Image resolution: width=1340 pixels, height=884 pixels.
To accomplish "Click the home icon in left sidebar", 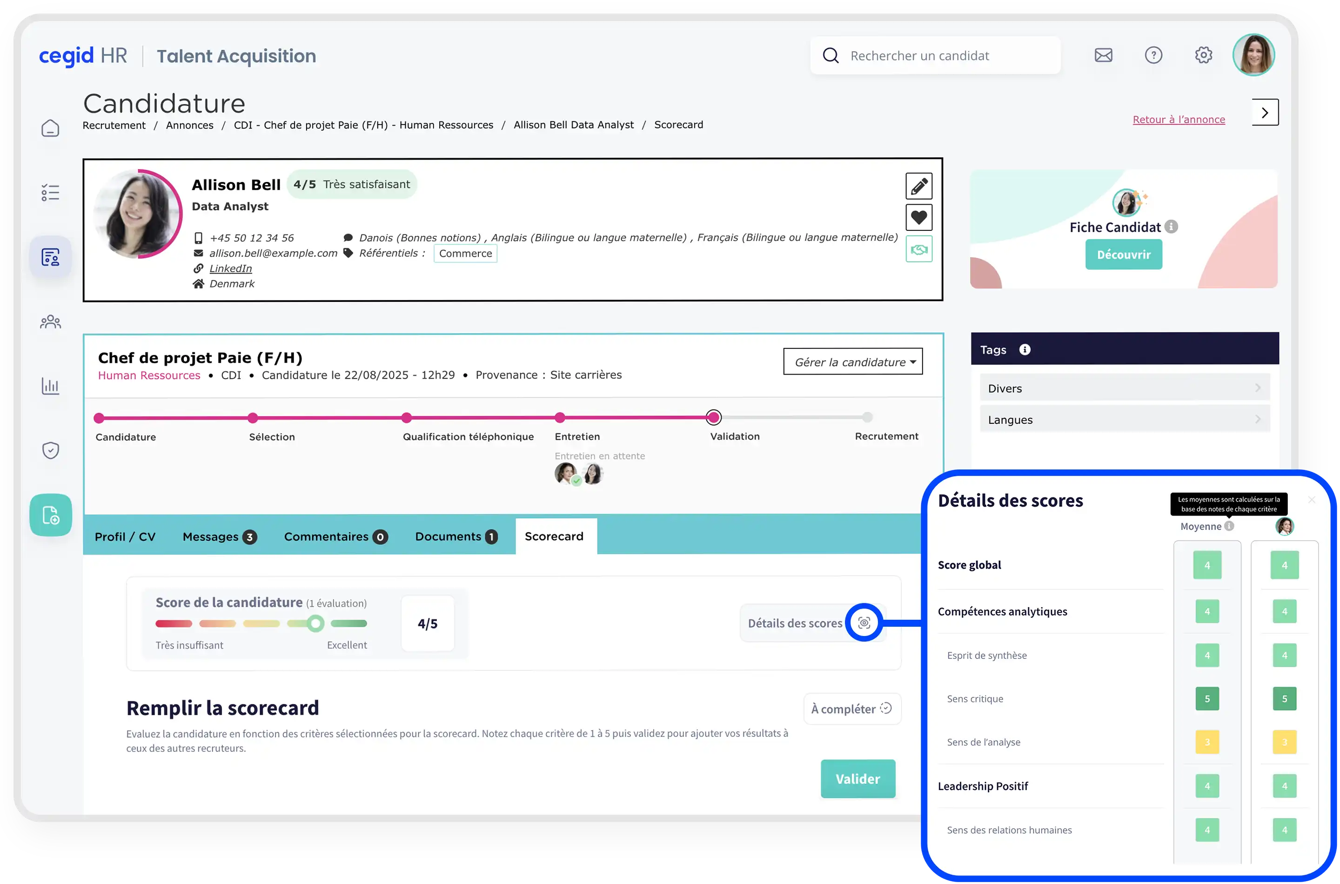I will (50, 128).
